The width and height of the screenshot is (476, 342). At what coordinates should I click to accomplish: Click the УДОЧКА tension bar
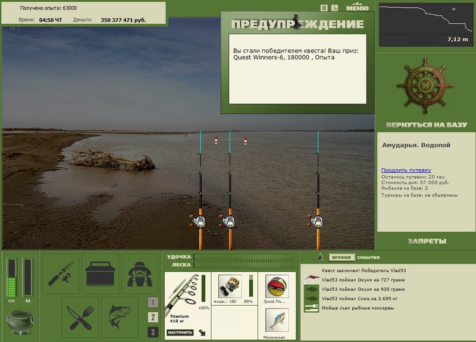245,257
